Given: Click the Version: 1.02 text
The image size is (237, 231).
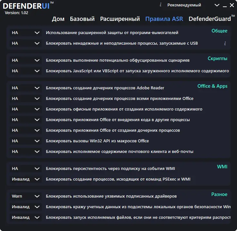Looking at the screenshot, I should pos(16,13).
